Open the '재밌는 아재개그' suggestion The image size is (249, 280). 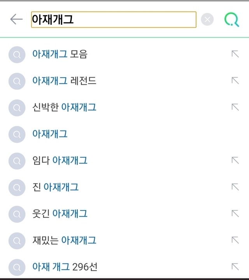(65, 240)
